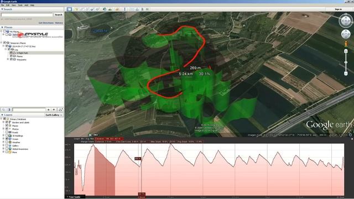Click the play tour icon in Places toolbar
Viewport: 354px width, 199px height.
click(x=60, y=109)
